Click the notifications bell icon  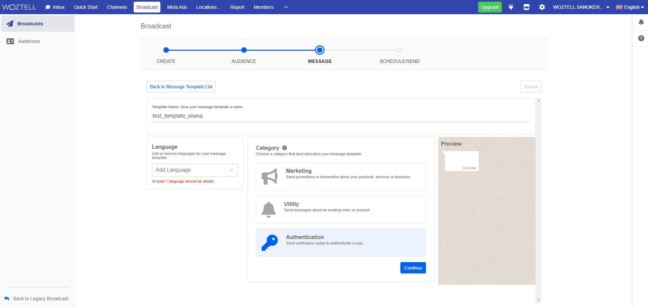pyautogui.click(x=641, y=22)
